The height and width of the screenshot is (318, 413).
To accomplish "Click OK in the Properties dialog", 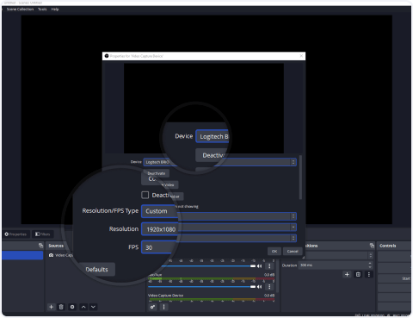I will pyautogui.click(x=274, y=251).
